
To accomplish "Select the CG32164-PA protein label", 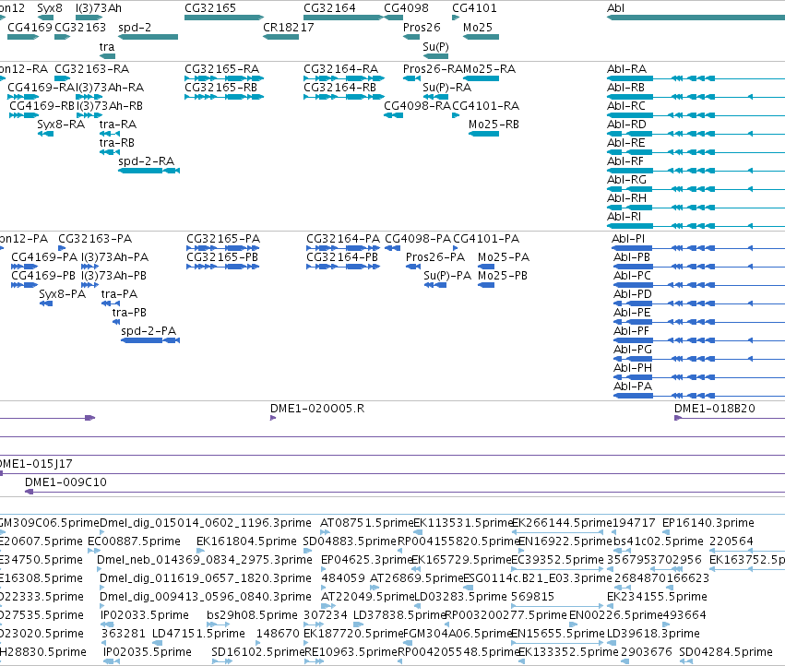I will pos(343,238).
